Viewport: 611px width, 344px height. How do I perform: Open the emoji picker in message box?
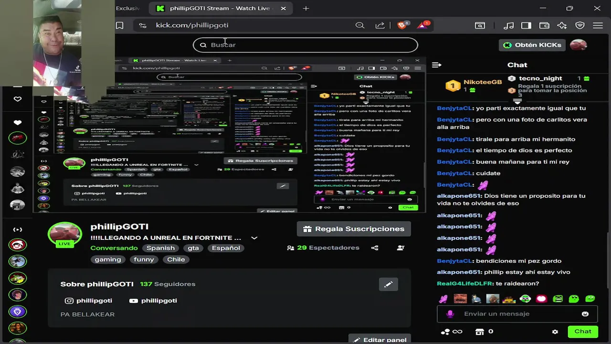click(x=585, y=314)
